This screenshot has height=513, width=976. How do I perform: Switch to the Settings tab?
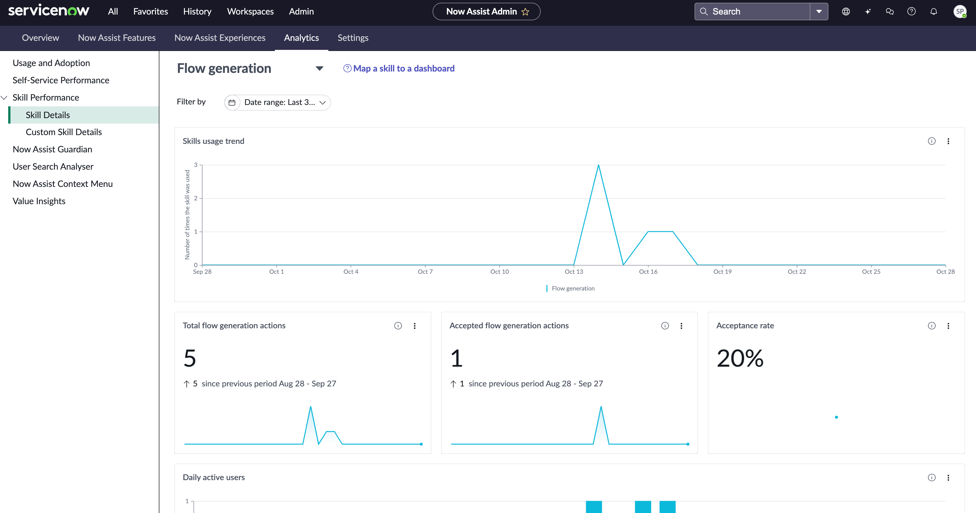click(x=353, y=38)
